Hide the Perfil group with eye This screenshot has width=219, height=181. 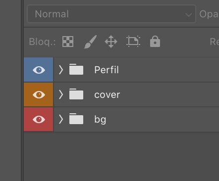click(39, 70)
